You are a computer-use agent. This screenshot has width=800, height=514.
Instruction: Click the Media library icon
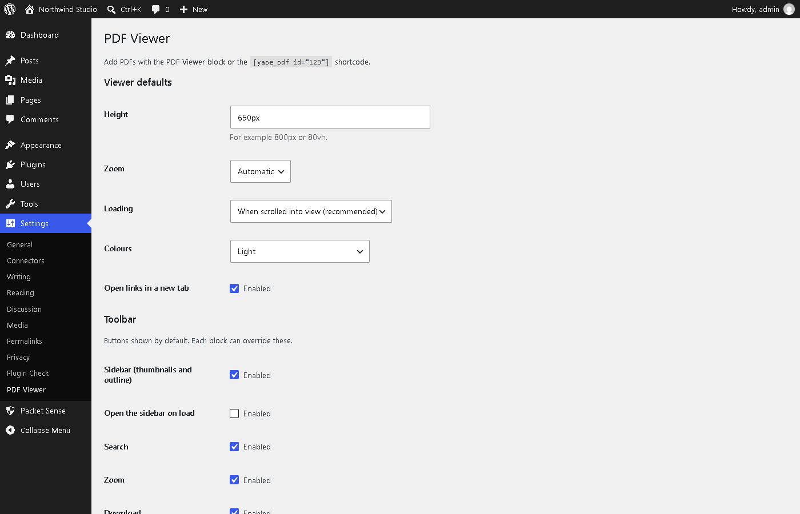coord(10,80)
